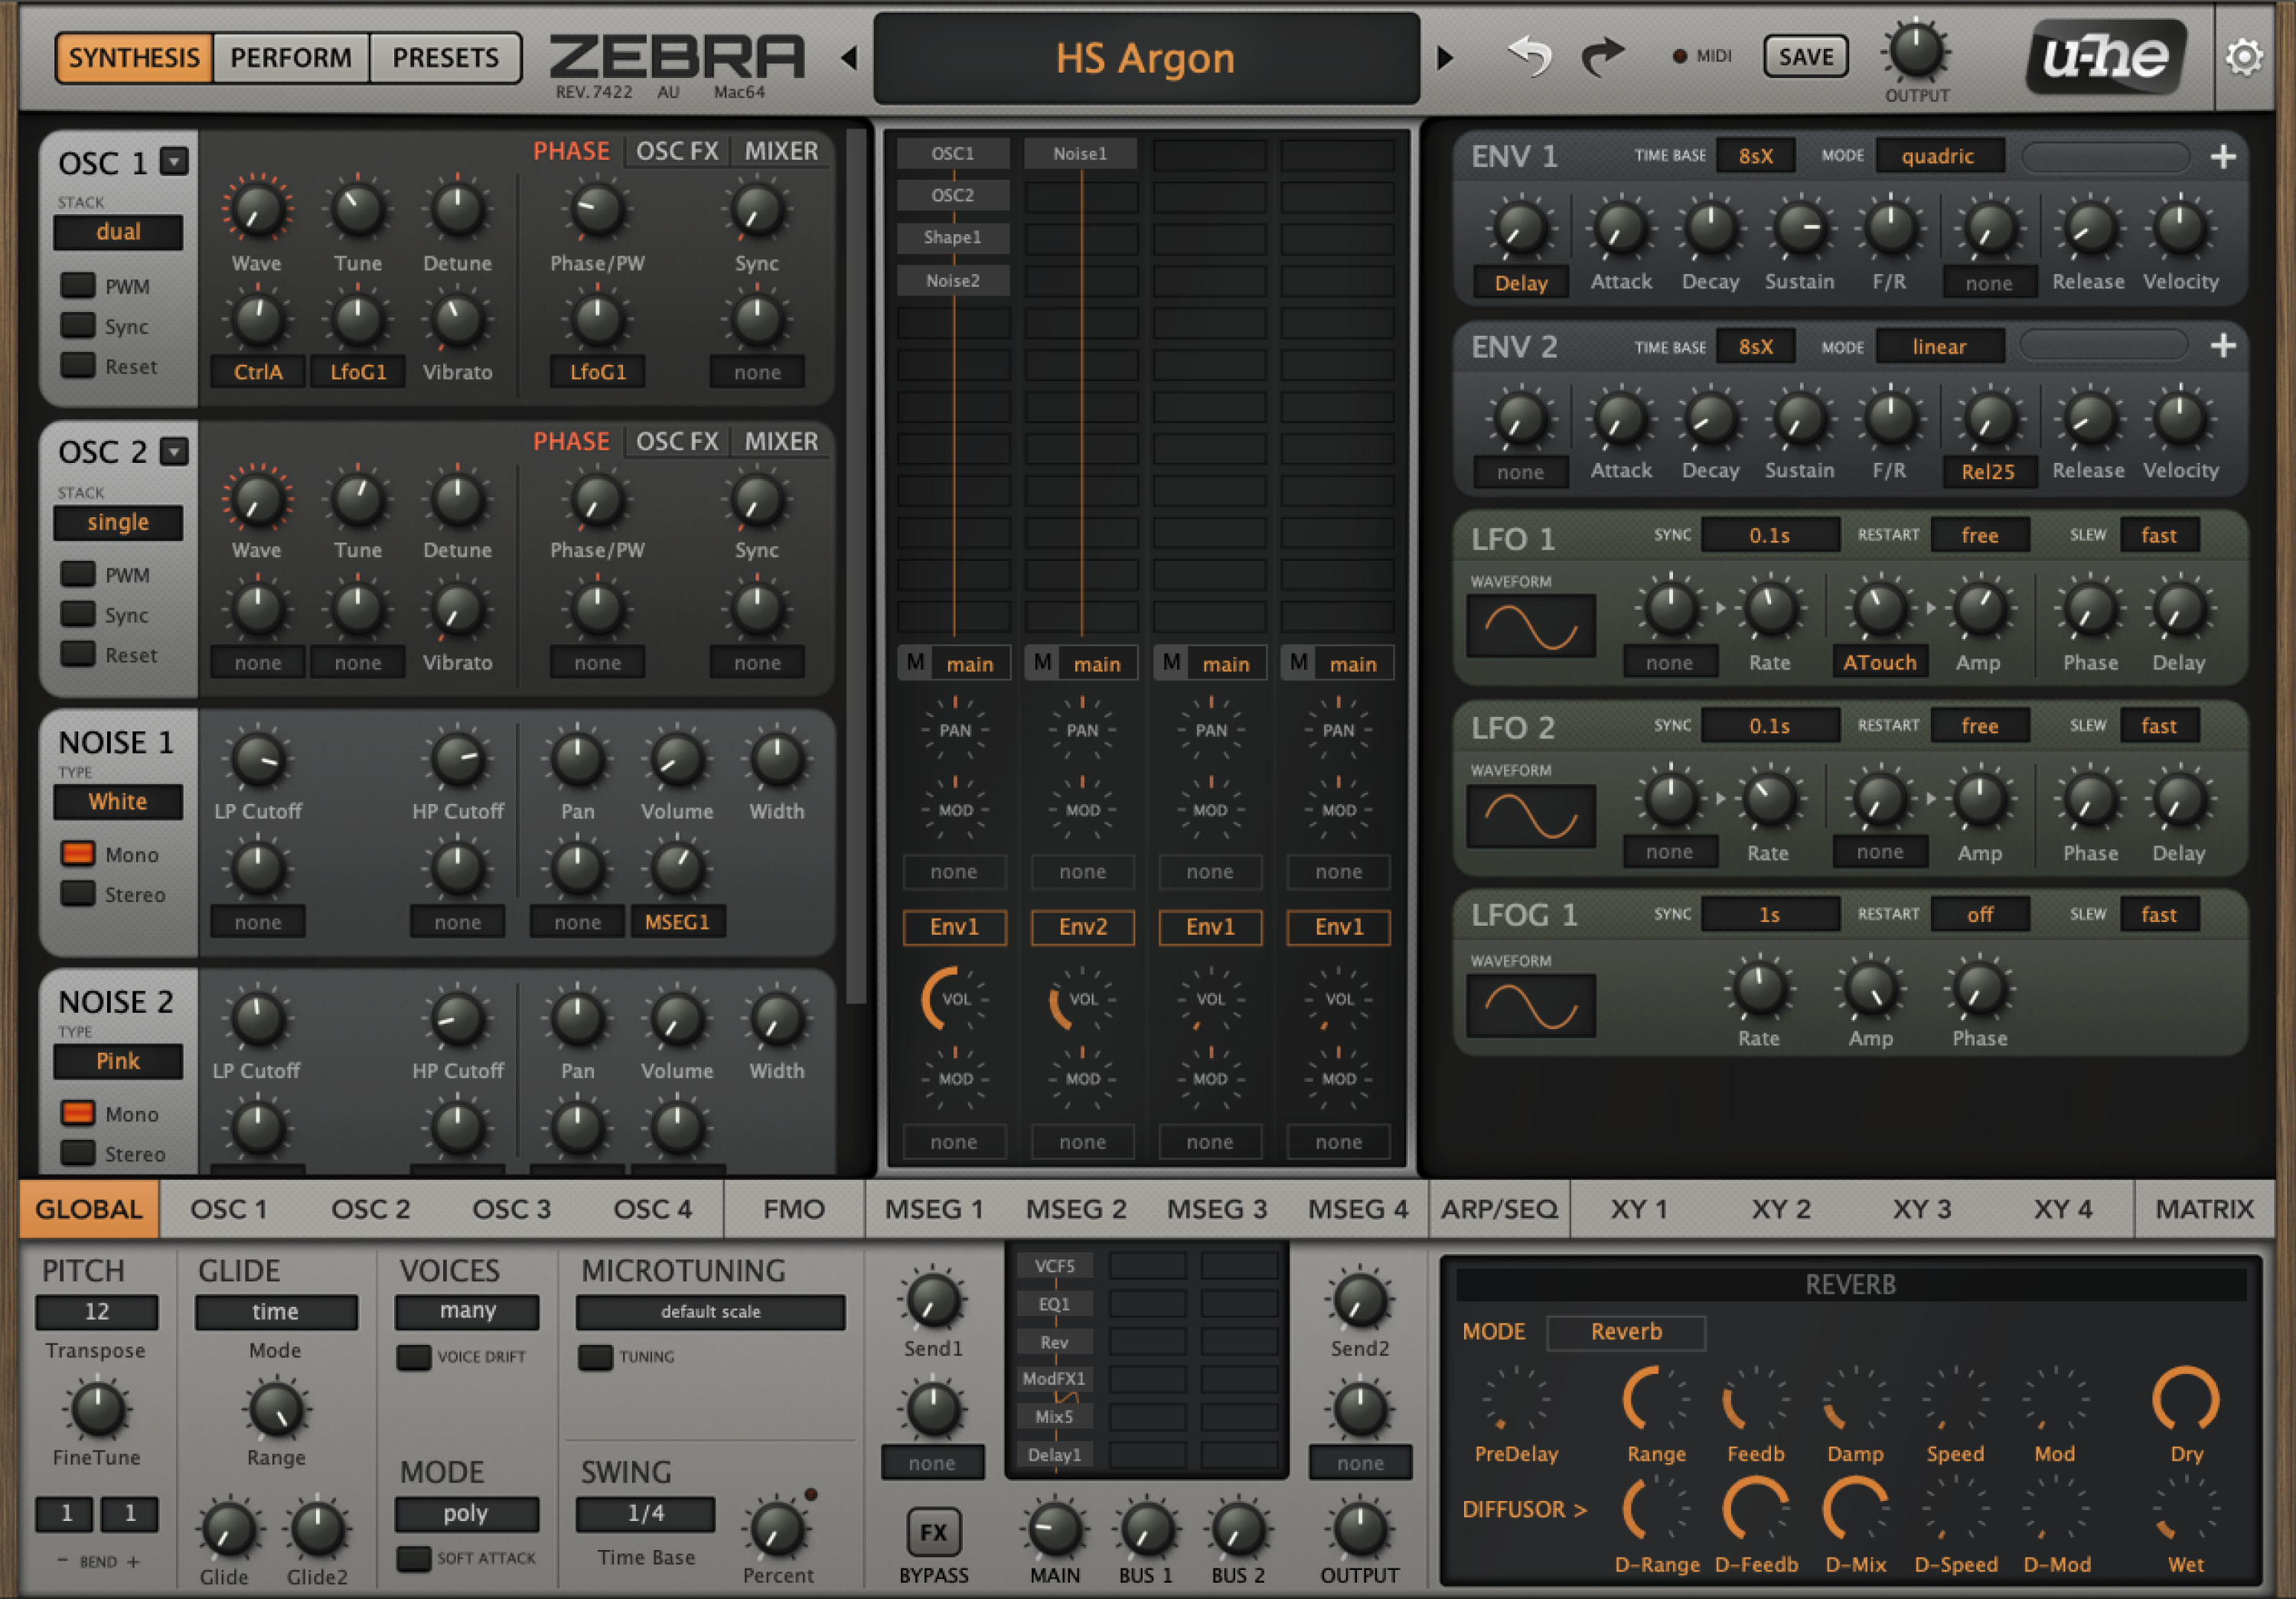Image resolution: width=2296 pixels, height=1599 pixels.
Task: Toggle Stereo mode on Noise 1
Action: point(78,894)
